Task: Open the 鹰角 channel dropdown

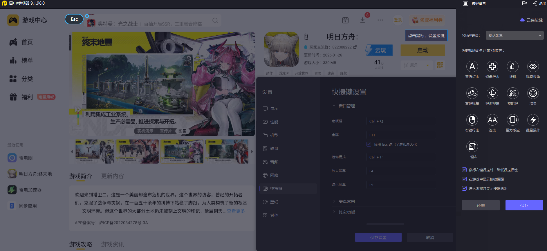Action: (416, 65)
